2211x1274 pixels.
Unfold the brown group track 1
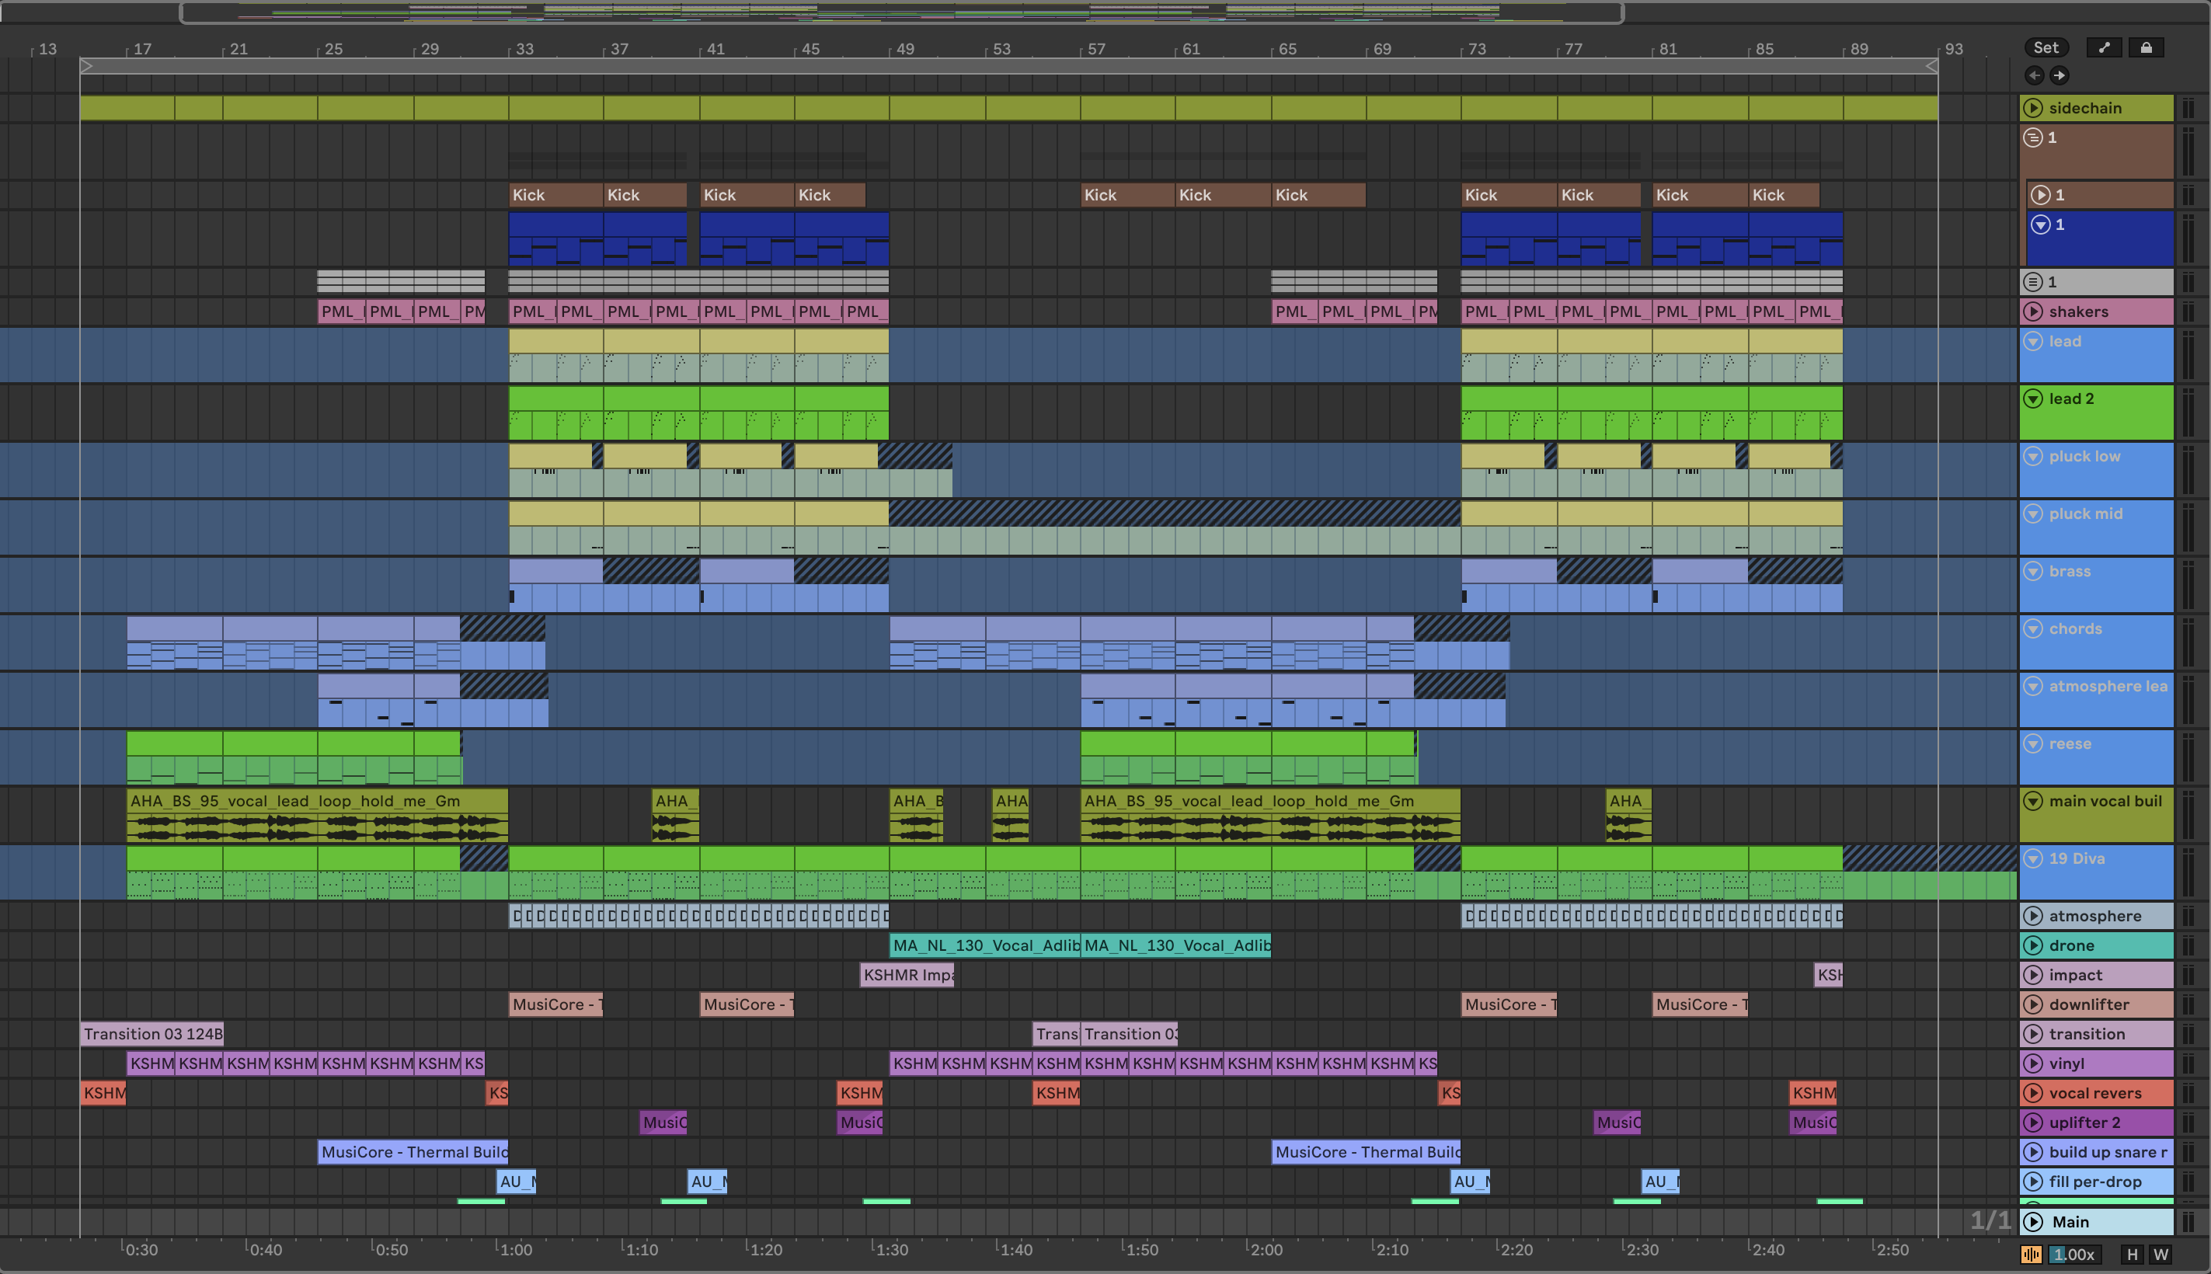click(x=2033, y=137)
